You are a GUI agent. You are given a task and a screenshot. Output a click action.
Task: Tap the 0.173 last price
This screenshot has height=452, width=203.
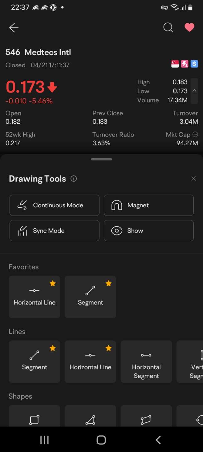tap(25, 87)
